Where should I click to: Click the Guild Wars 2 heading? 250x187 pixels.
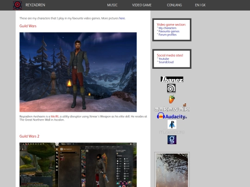29,136
